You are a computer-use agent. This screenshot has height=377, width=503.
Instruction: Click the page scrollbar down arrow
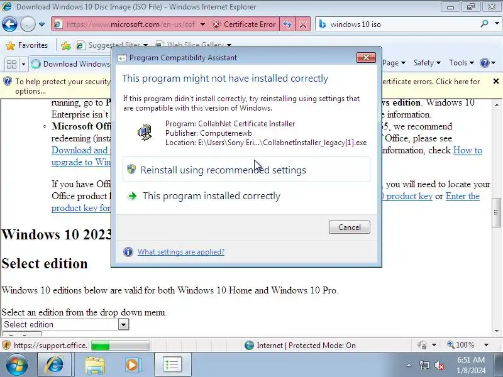(x=497, y=331)
